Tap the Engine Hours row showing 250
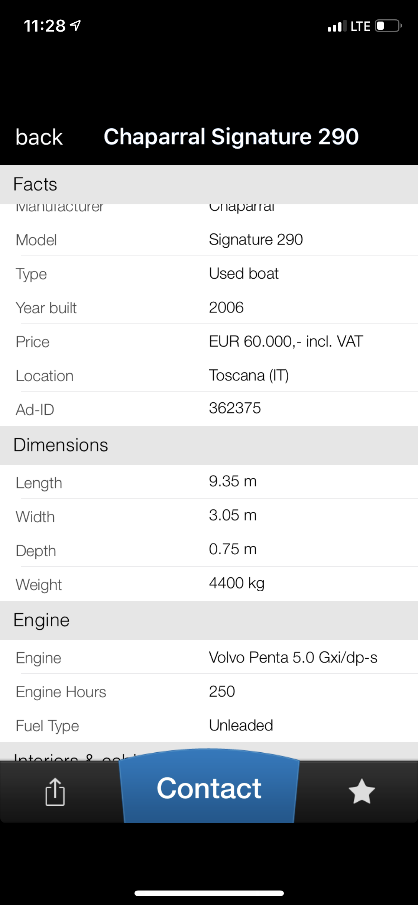 tap(209, 692)
